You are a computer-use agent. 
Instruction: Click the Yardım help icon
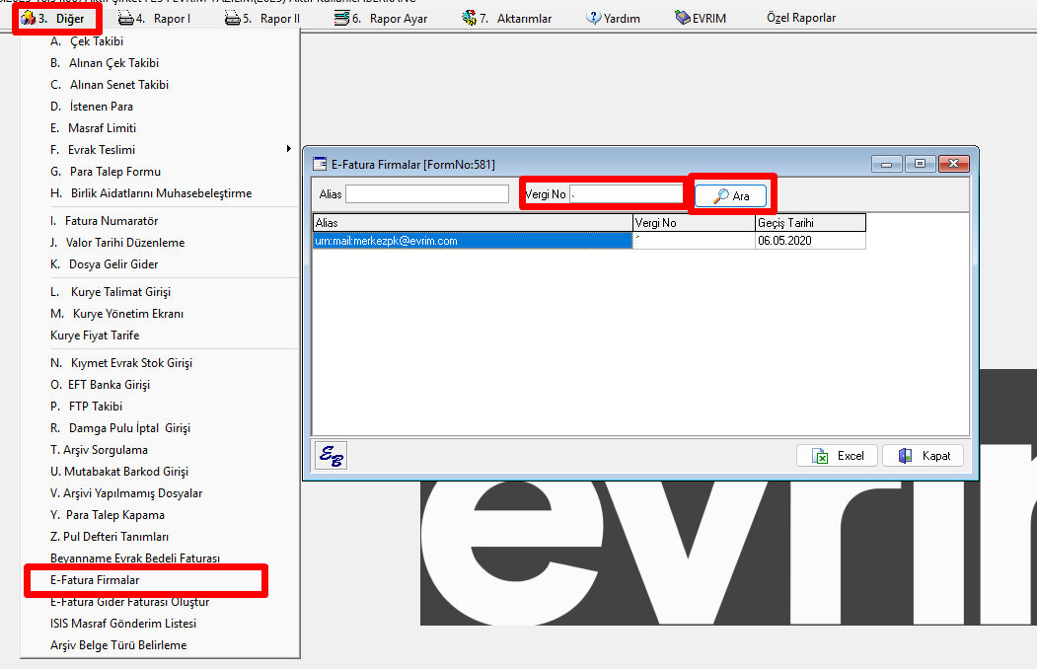[x=593, y=18]
